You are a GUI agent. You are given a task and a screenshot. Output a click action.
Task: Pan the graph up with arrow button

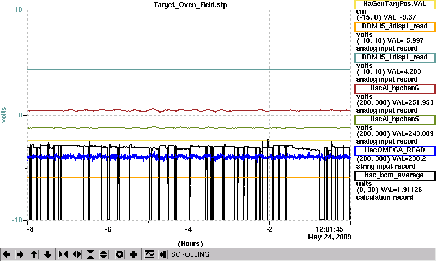point(34,254)
